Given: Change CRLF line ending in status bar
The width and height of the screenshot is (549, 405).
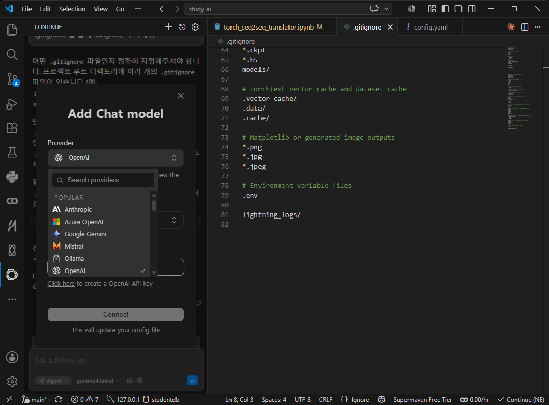Looking at the screenshot, I should click(x=325, y=400).
